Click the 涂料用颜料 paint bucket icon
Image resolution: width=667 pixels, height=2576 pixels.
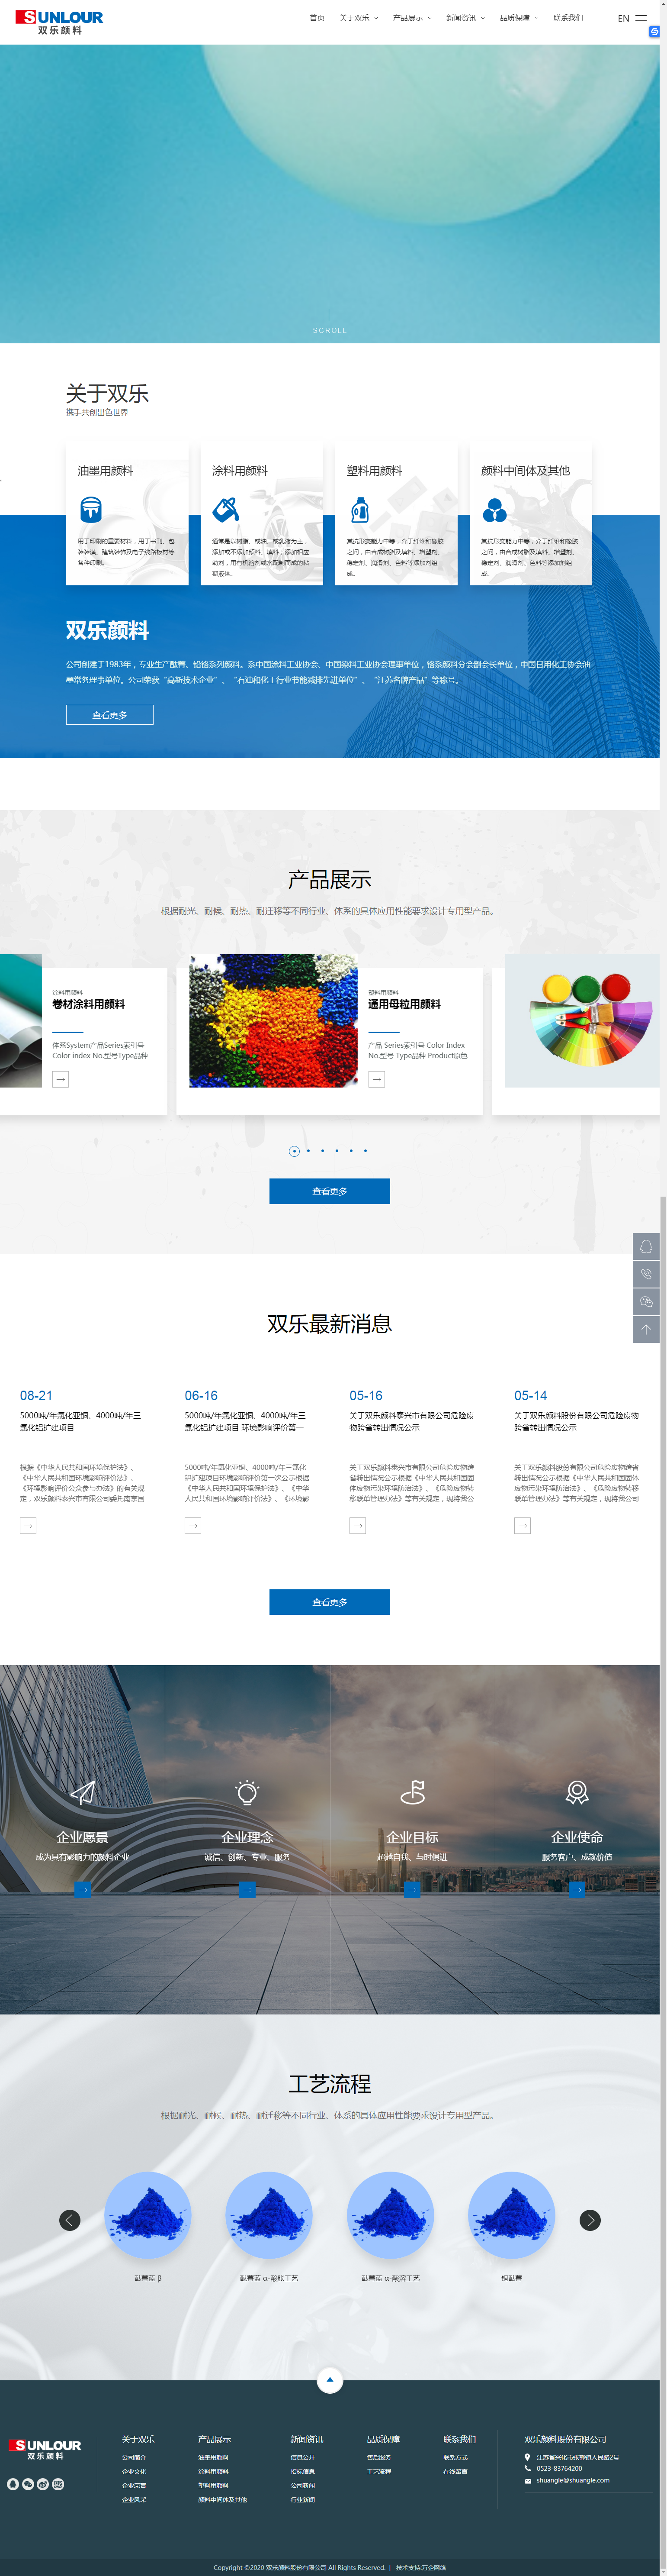(x=226, y=510)
